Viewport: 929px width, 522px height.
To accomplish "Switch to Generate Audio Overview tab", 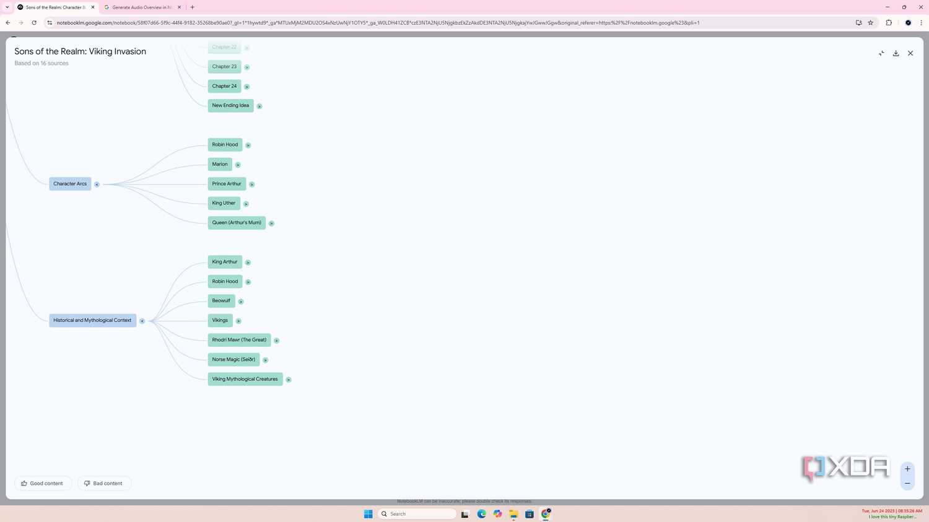I will 142,7.
